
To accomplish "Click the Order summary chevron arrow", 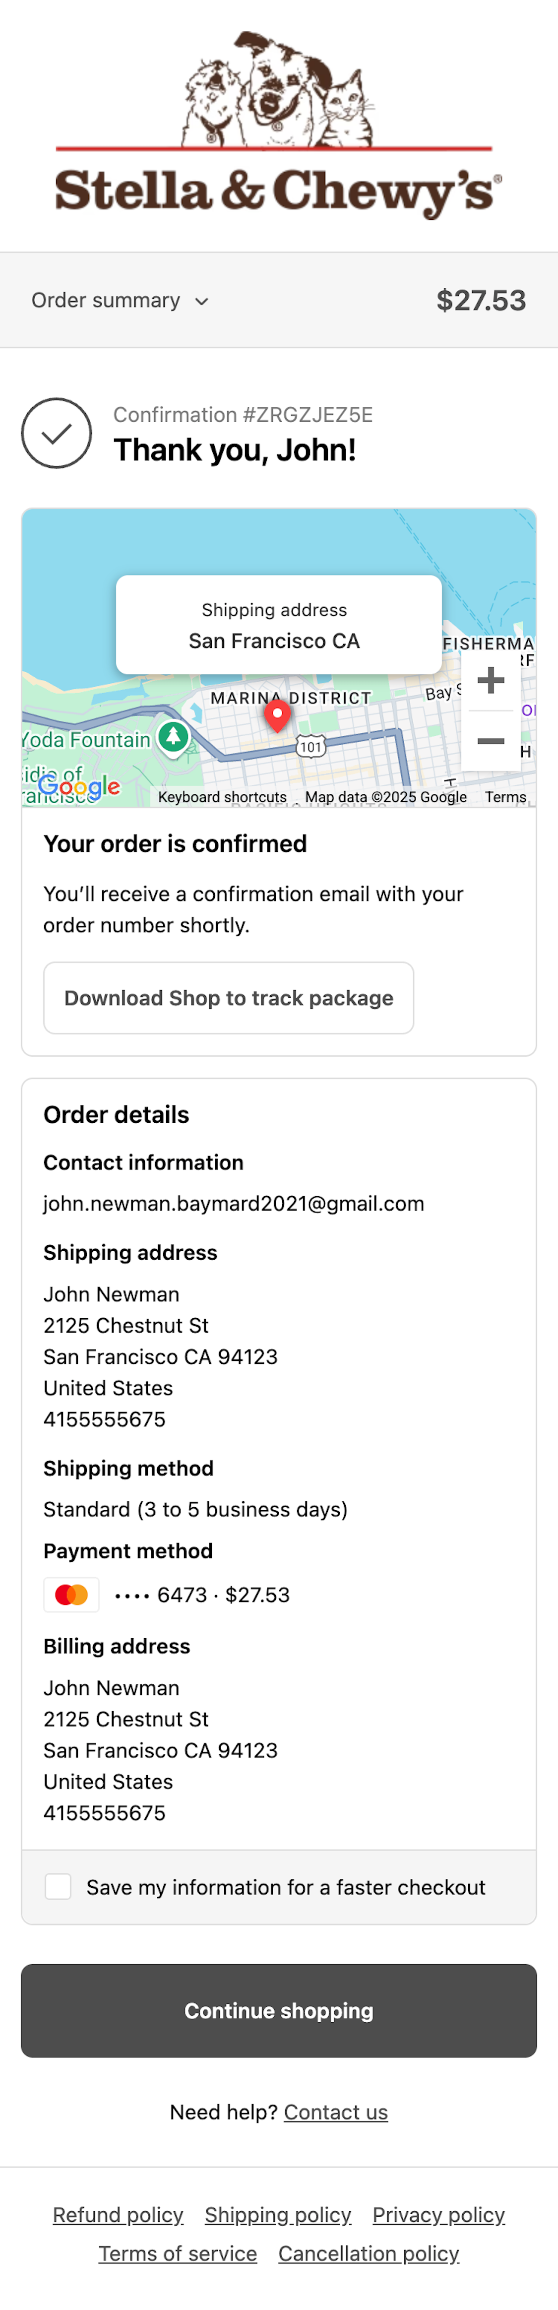I will (x=202, y=301).
